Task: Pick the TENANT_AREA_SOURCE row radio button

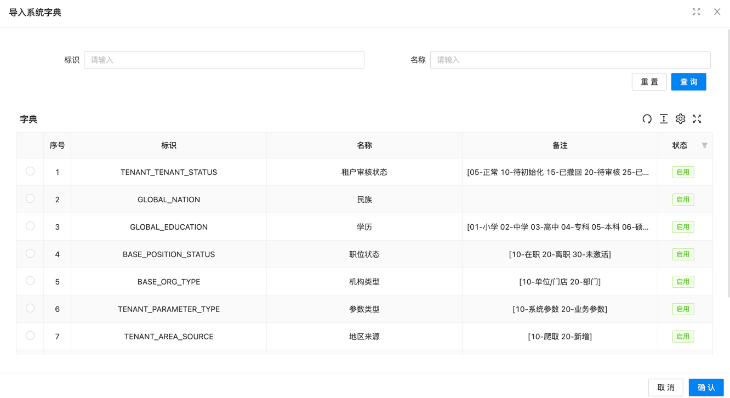Action: click(30, 336)
